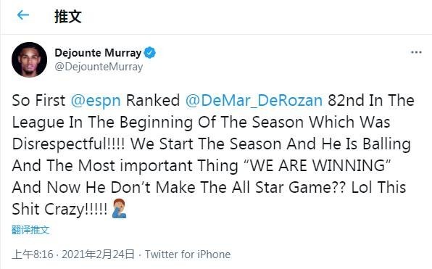Open the three-dot more options menu
Viewport: 432px width, 269px height.
coord(416,52)
